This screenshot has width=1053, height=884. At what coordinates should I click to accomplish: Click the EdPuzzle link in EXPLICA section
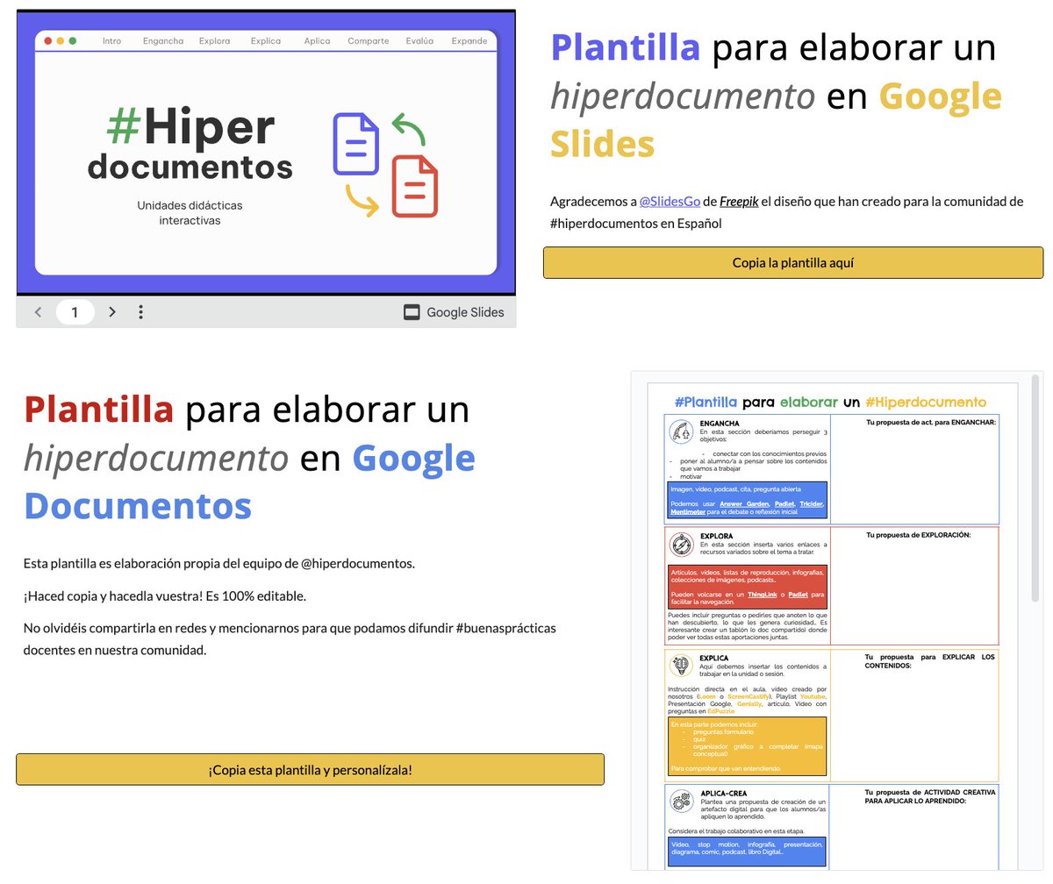click(720, 711)
